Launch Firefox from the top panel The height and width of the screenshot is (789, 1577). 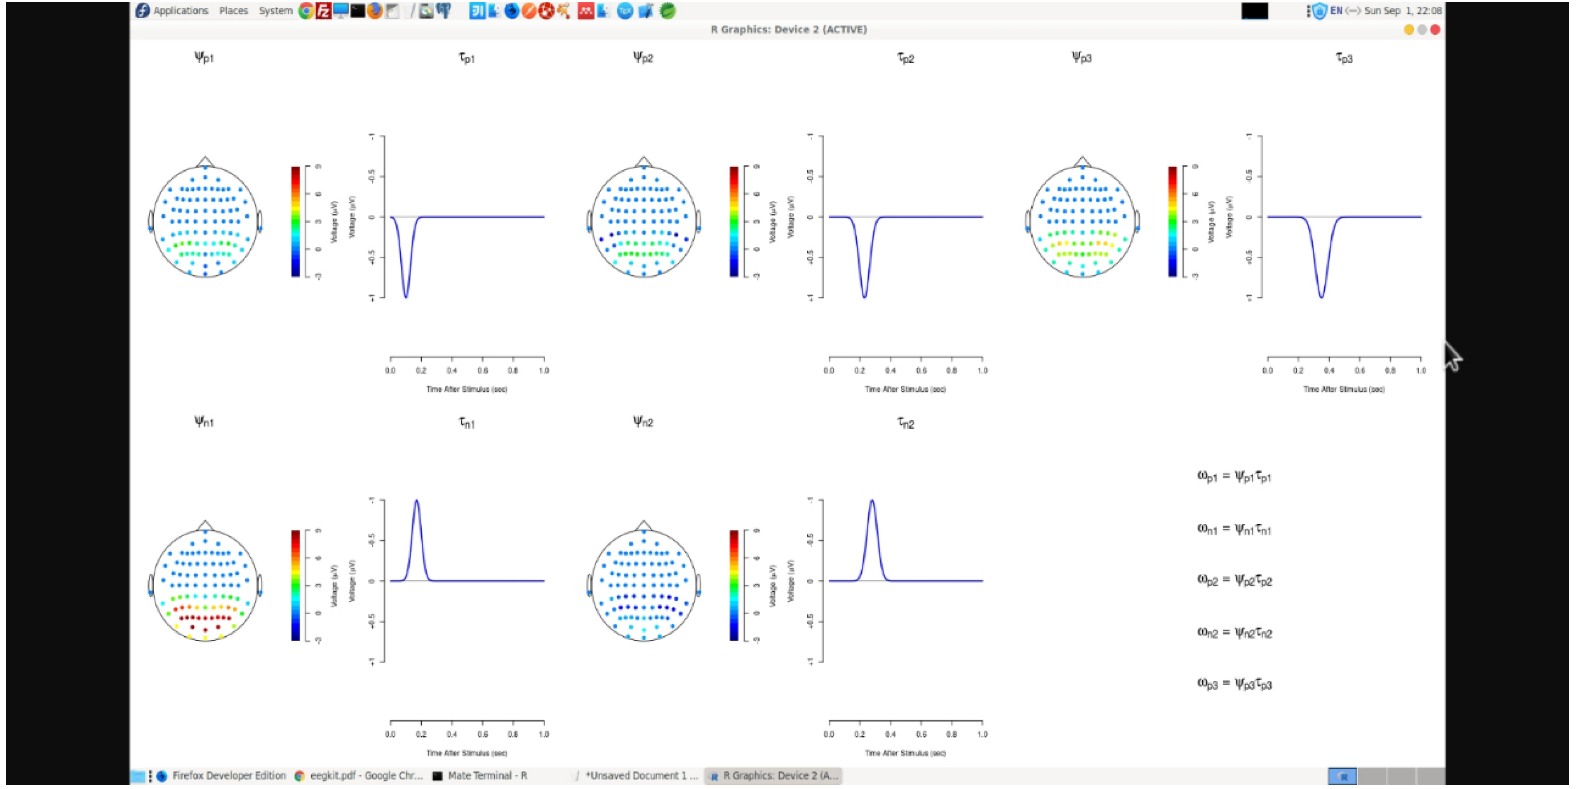point(375,11)
